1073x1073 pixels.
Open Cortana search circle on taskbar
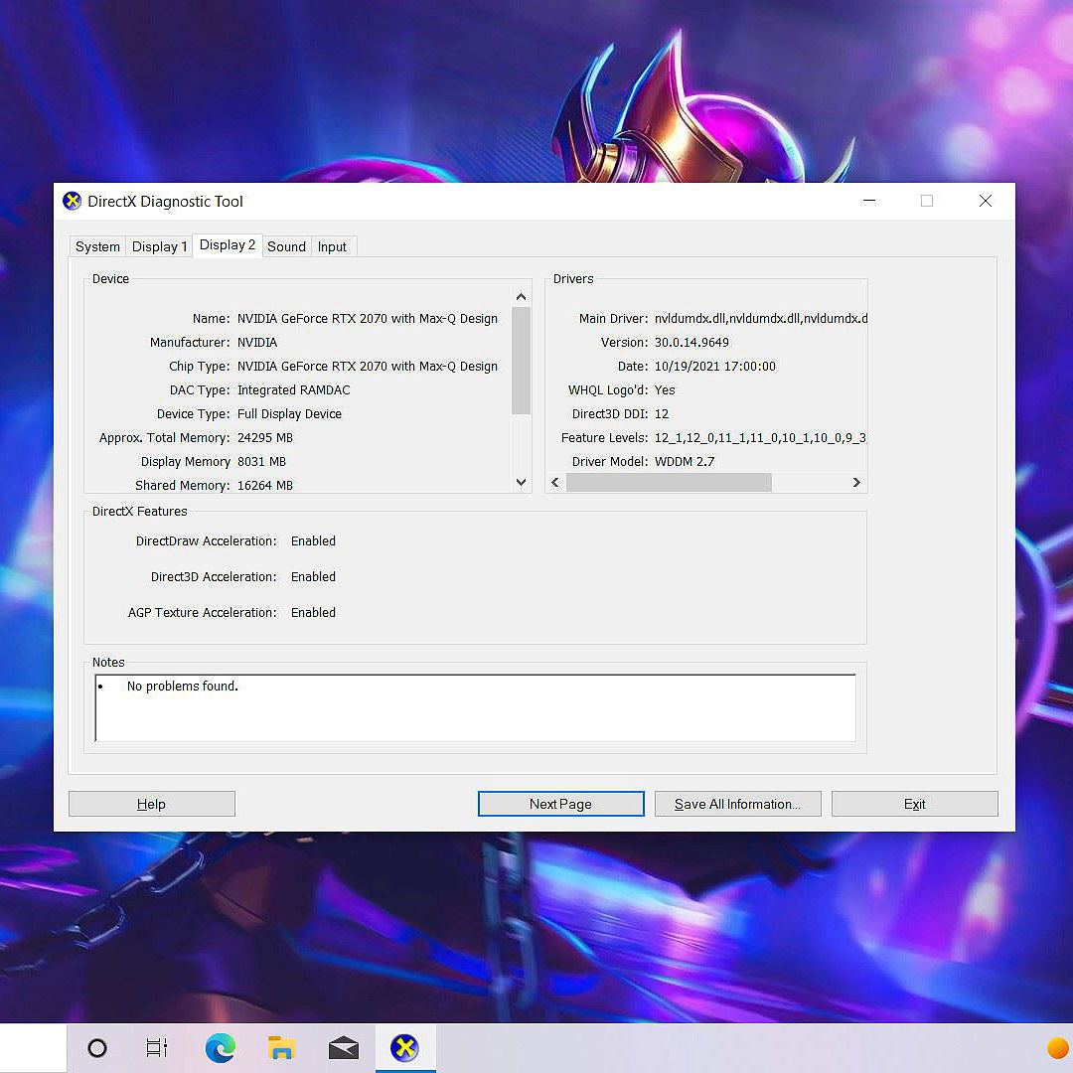(97, 1048)
